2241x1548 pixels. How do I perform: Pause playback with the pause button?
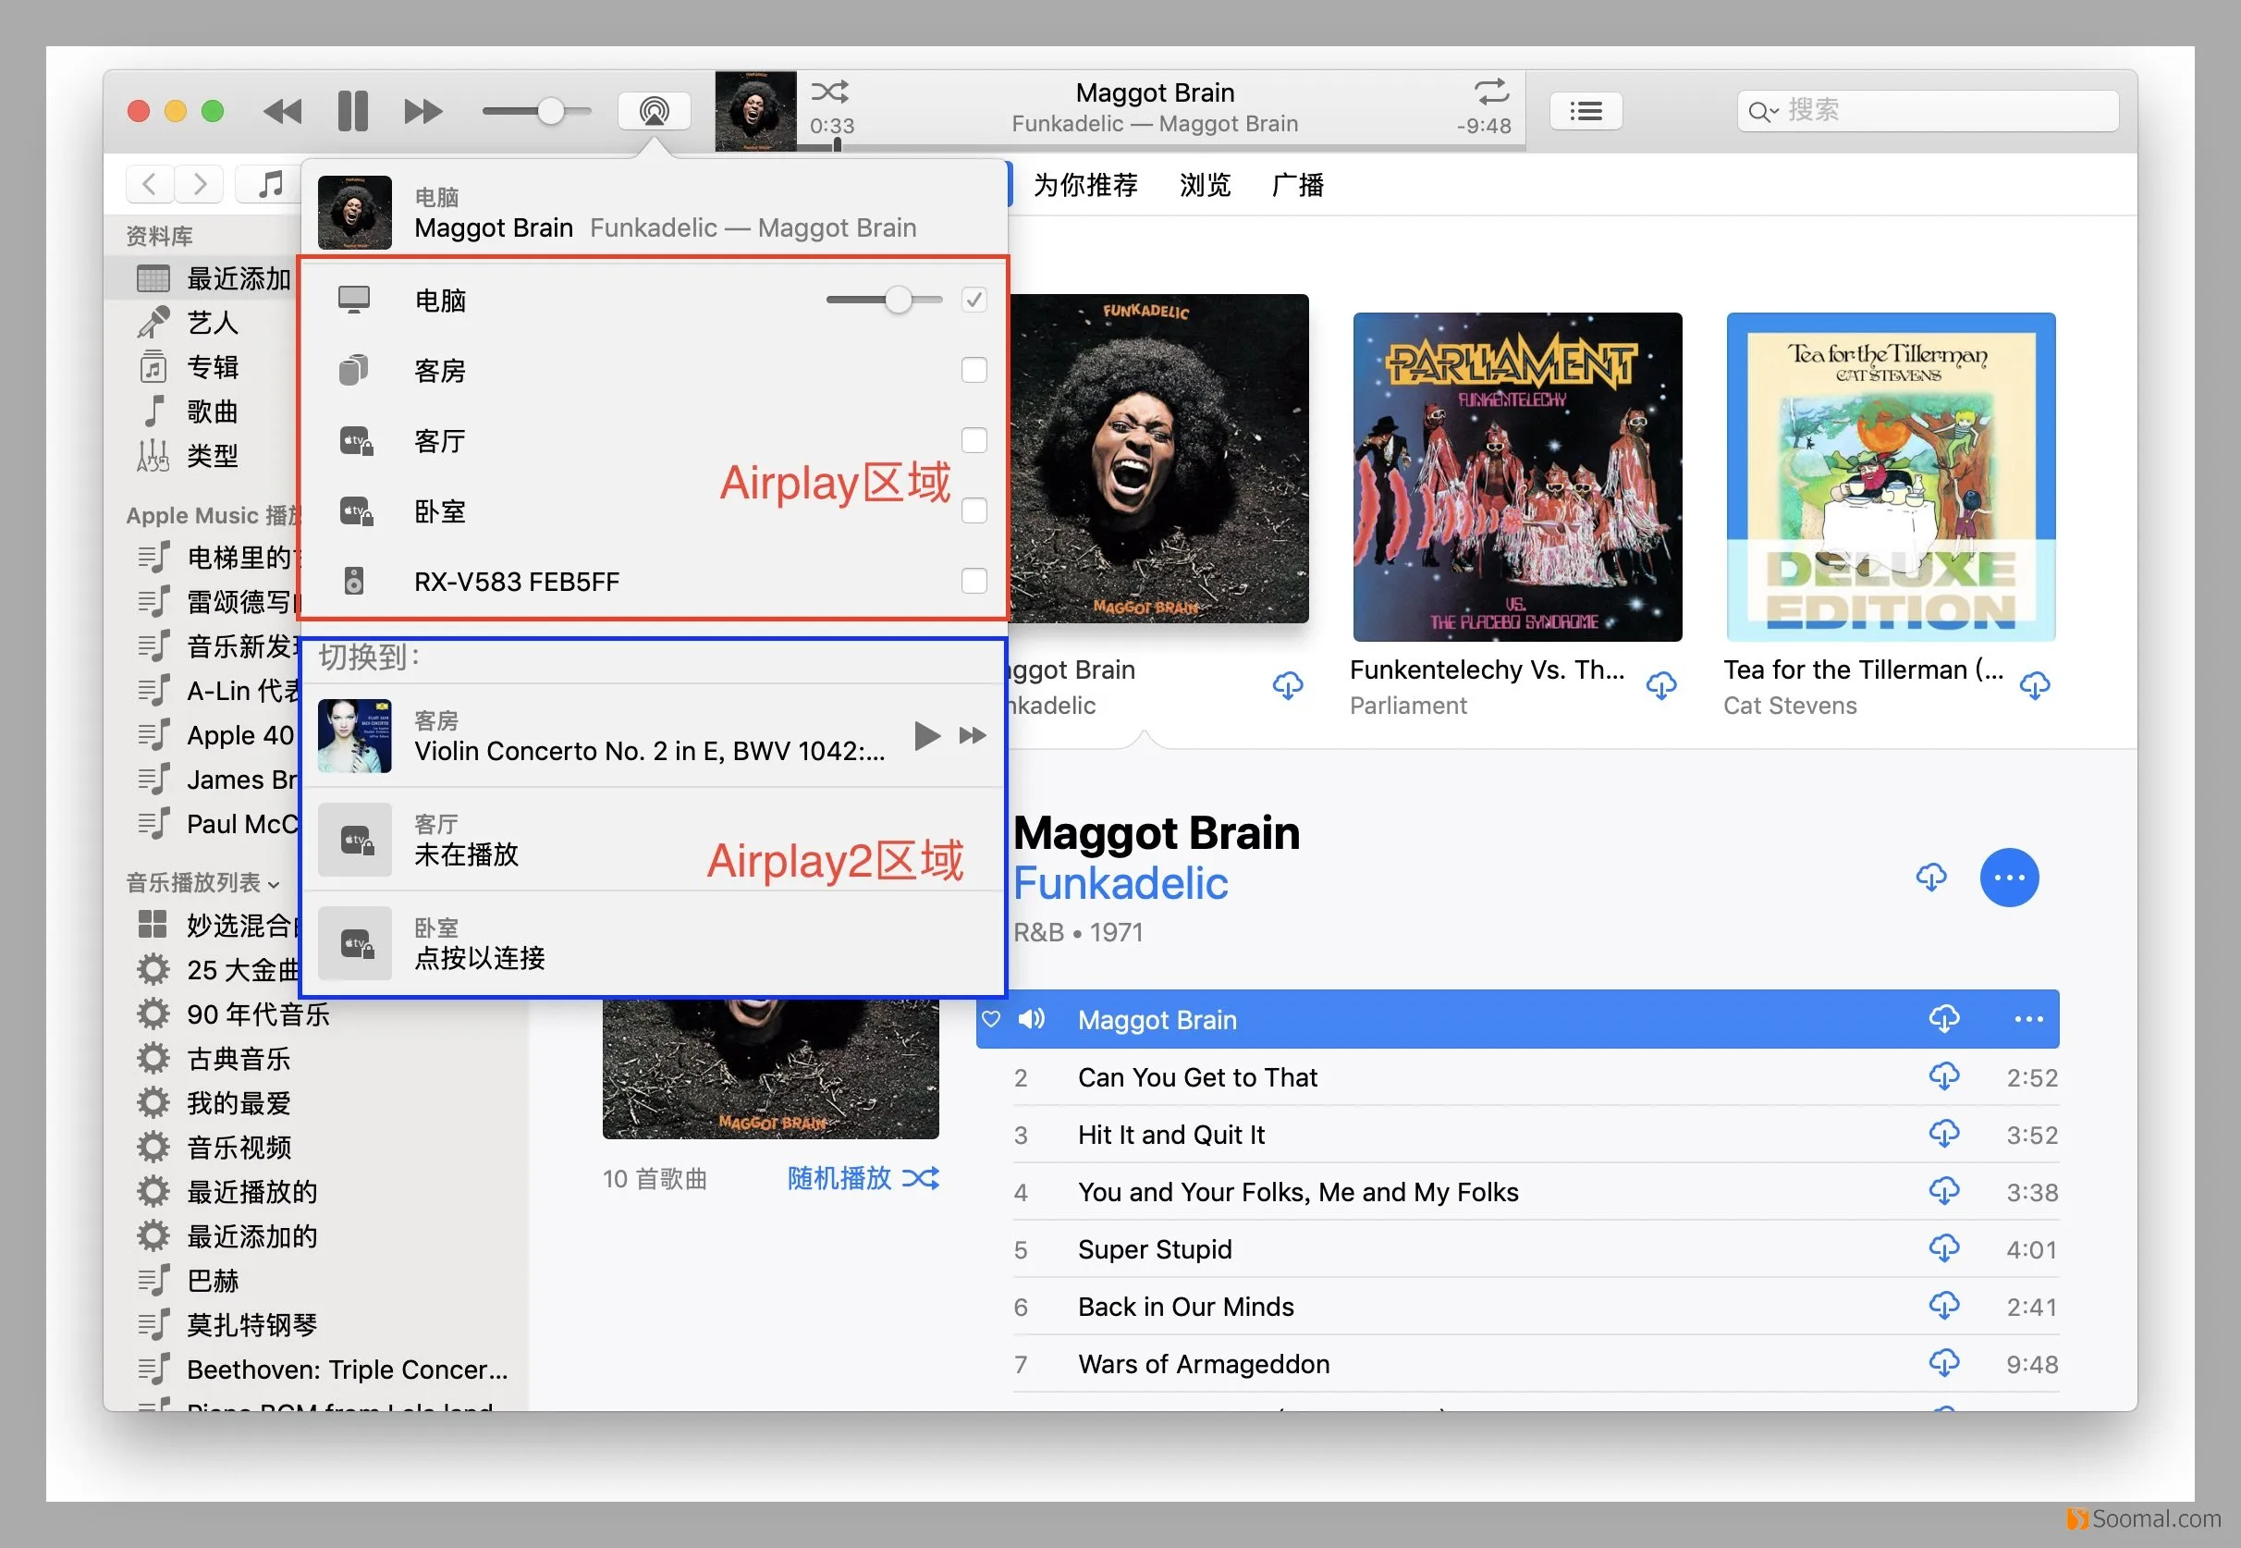click(x=353, y=111)
